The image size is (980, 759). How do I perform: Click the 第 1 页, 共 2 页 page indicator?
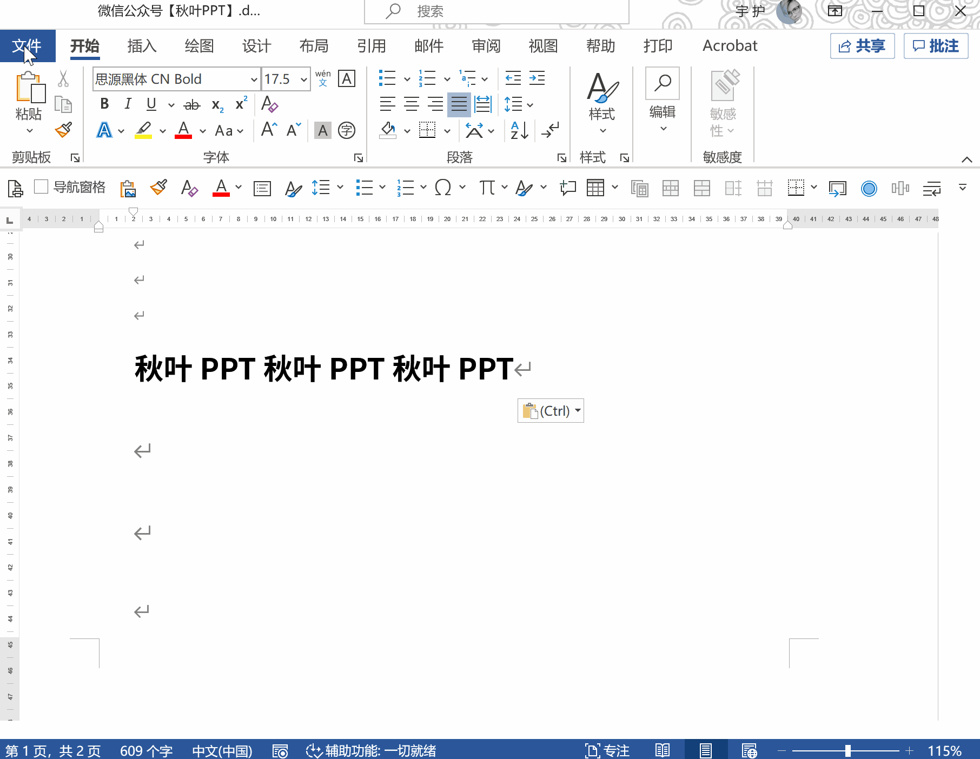coord(53,751)
